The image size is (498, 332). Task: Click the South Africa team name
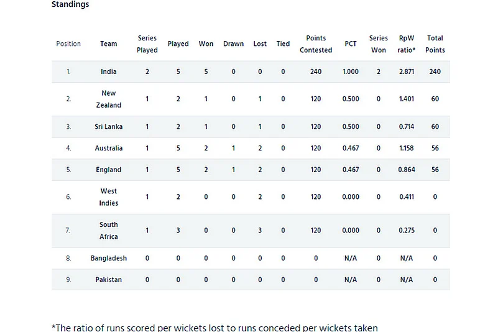(x=109, y=231)
